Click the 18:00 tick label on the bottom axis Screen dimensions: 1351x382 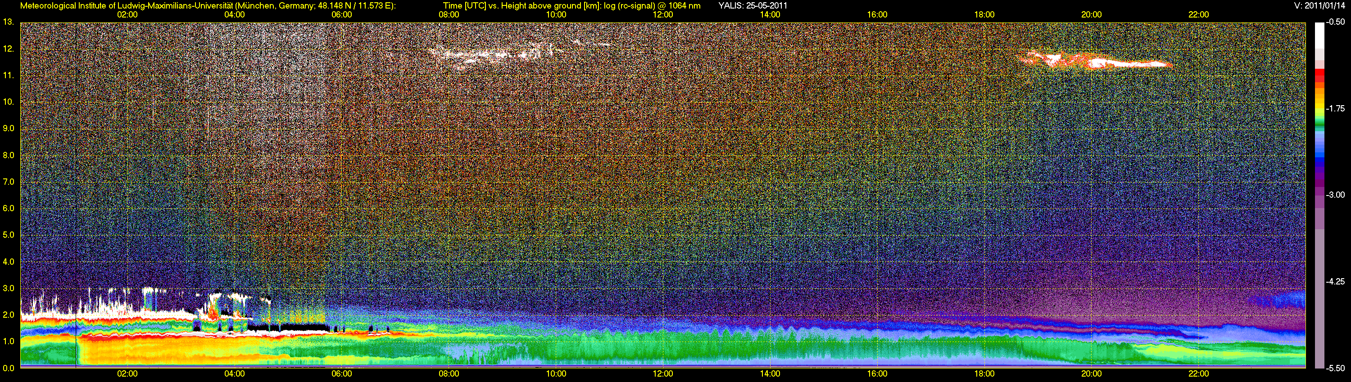pyautogui.click(x=984, y=373)
